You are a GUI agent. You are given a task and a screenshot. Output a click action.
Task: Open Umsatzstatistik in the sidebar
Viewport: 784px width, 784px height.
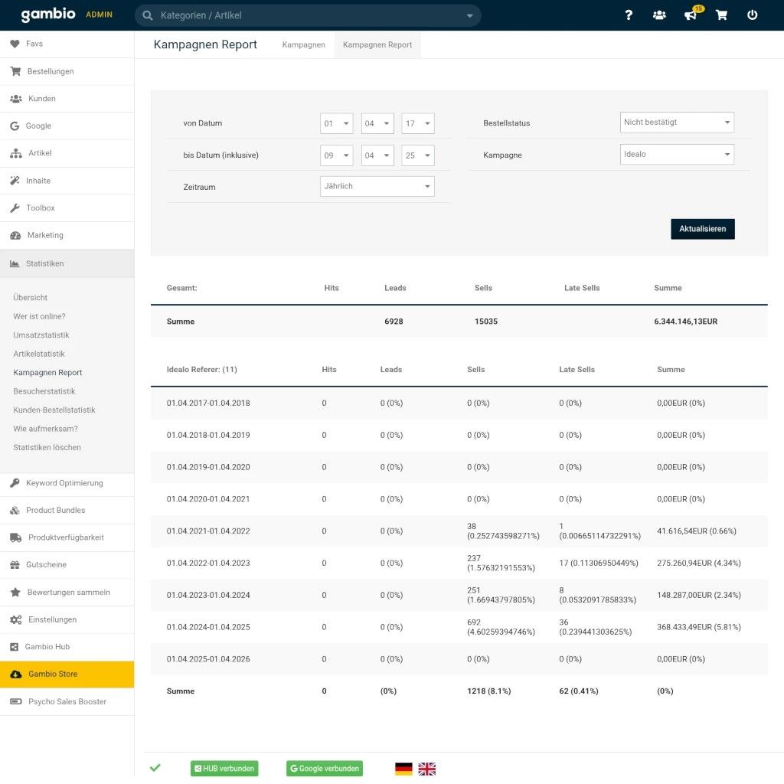coord(41,335)
